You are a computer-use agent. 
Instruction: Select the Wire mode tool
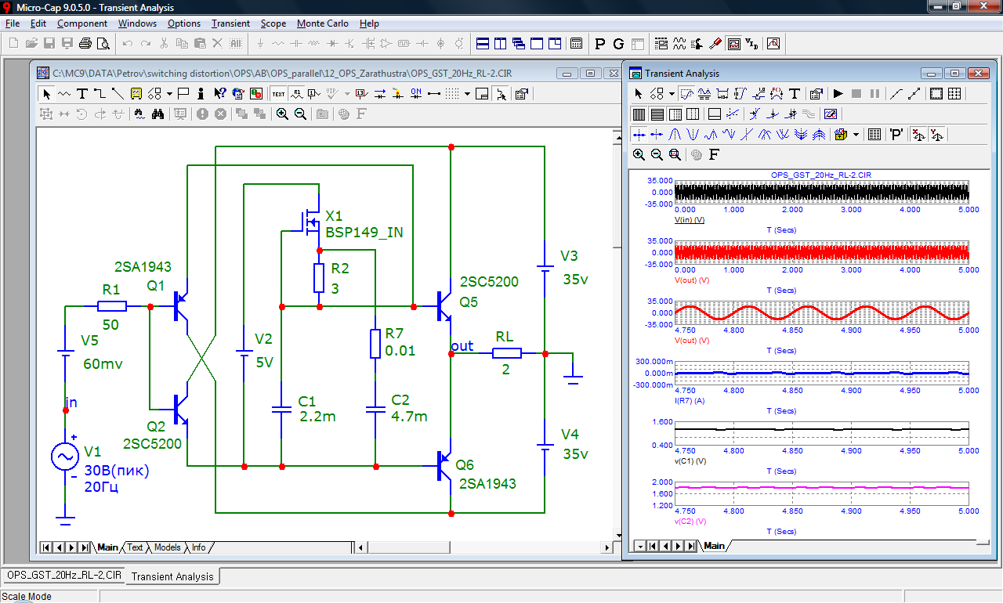(x=100, y=94)
